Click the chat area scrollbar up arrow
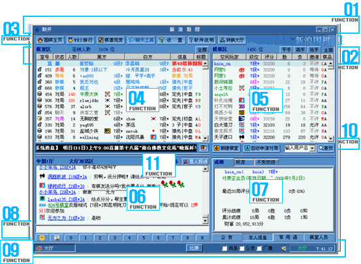 pyautogui.click(x=206, y=169)
